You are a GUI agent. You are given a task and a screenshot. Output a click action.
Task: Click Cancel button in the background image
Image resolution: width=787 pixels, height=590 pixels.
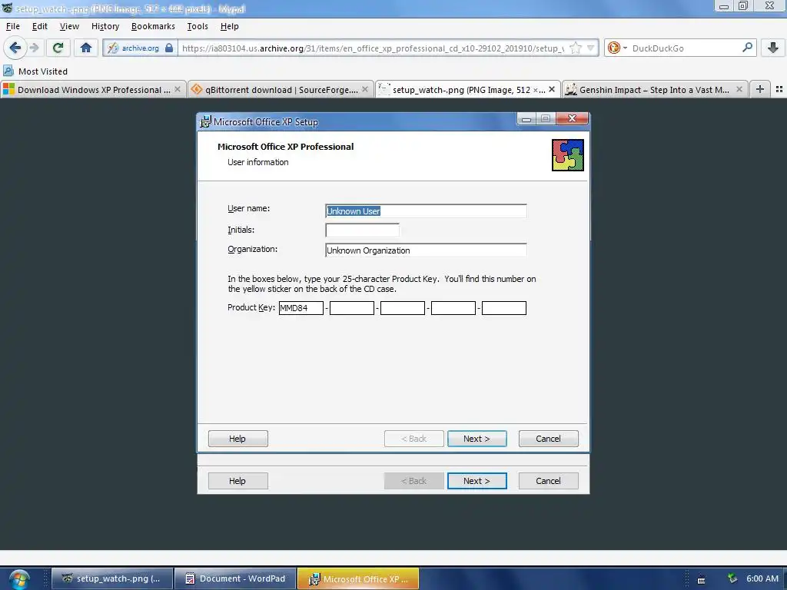[x=548, y=481]
